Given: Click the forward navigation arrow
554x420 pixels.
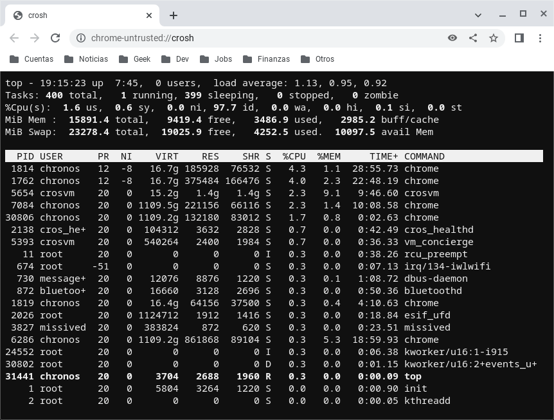Looking at the screenshot, I should (35, 38).
